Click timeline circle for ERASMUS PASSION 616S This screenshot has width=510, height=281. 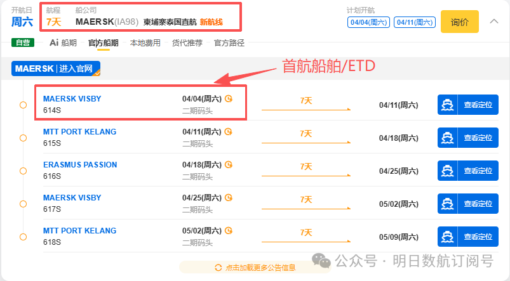click(x=23, y=171)
